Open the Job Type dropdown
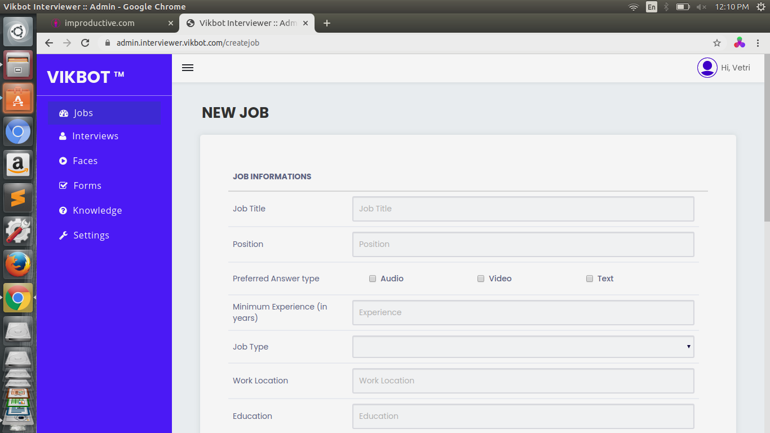 click(x=523, y=347)
